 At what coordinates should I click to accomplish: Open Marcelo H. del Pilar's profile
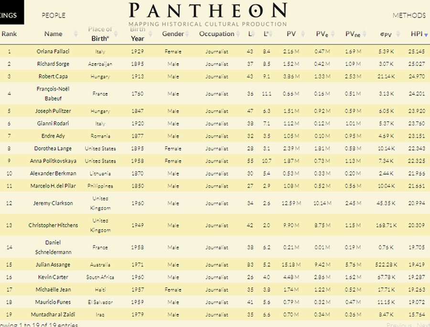click(53, 186)
